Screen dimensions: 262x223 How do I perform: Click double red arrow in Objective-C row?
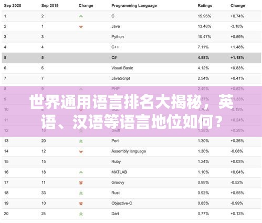coord(81,204)
